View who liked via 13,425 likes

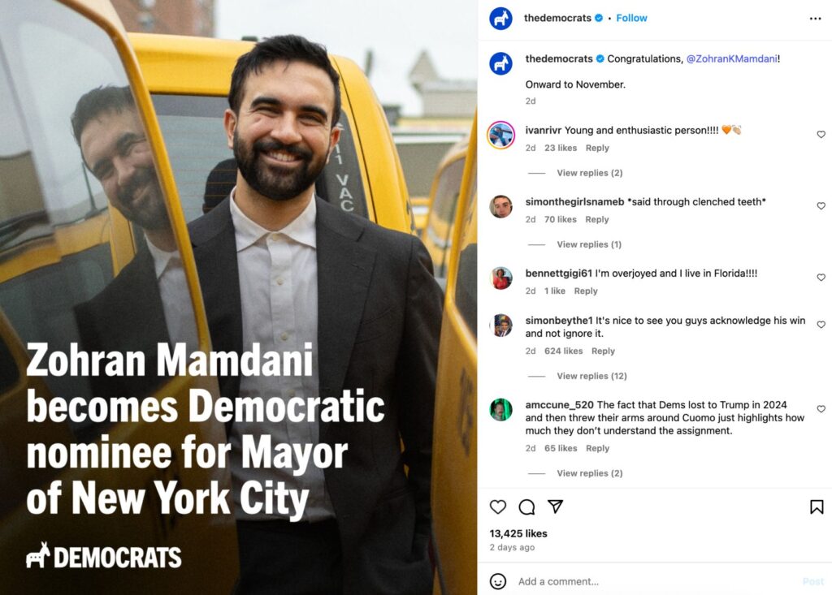pyautogui.click(x=518, y=533)
